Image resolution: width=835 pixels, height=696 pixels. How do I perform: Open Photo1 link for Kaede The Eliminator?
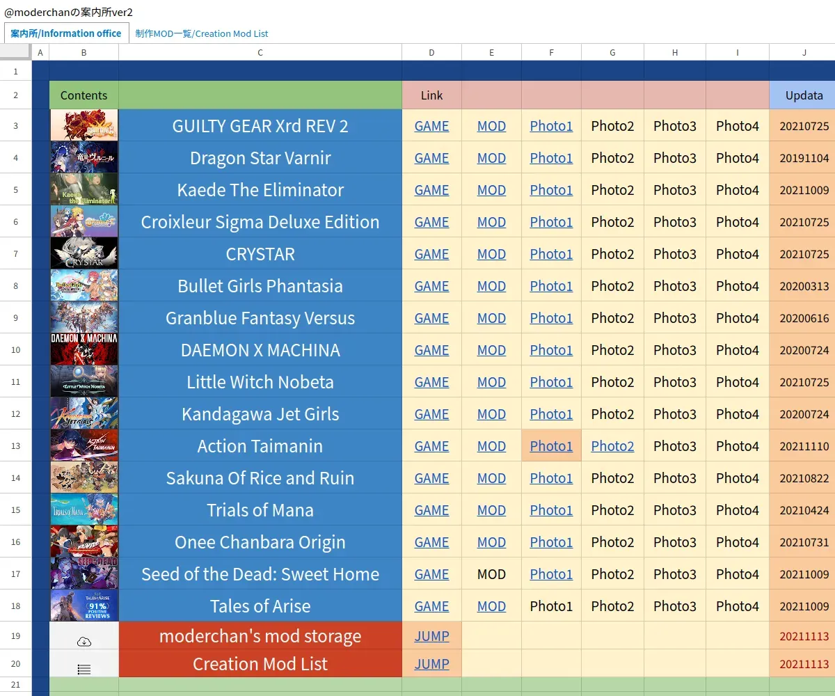[551, 190]
